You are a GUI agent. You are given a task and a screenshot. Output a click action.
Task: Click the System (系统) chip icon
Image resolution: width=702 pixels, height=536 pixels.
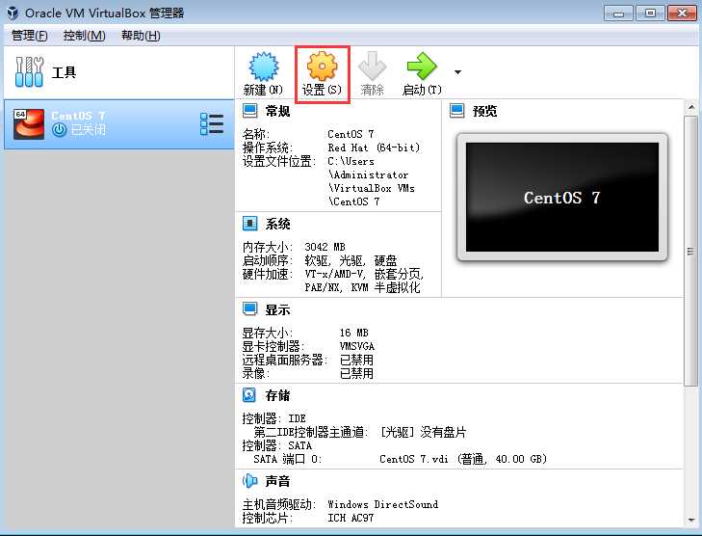tap(249, 224)
